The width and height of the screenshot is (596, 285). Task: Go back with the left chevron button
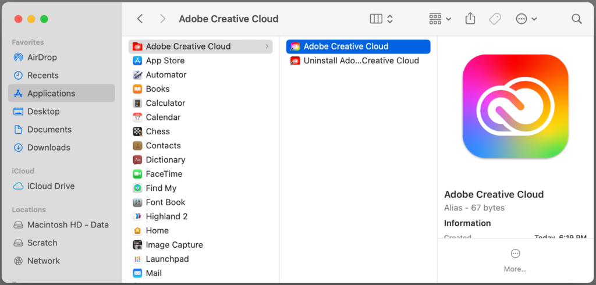tap(140, 19)
